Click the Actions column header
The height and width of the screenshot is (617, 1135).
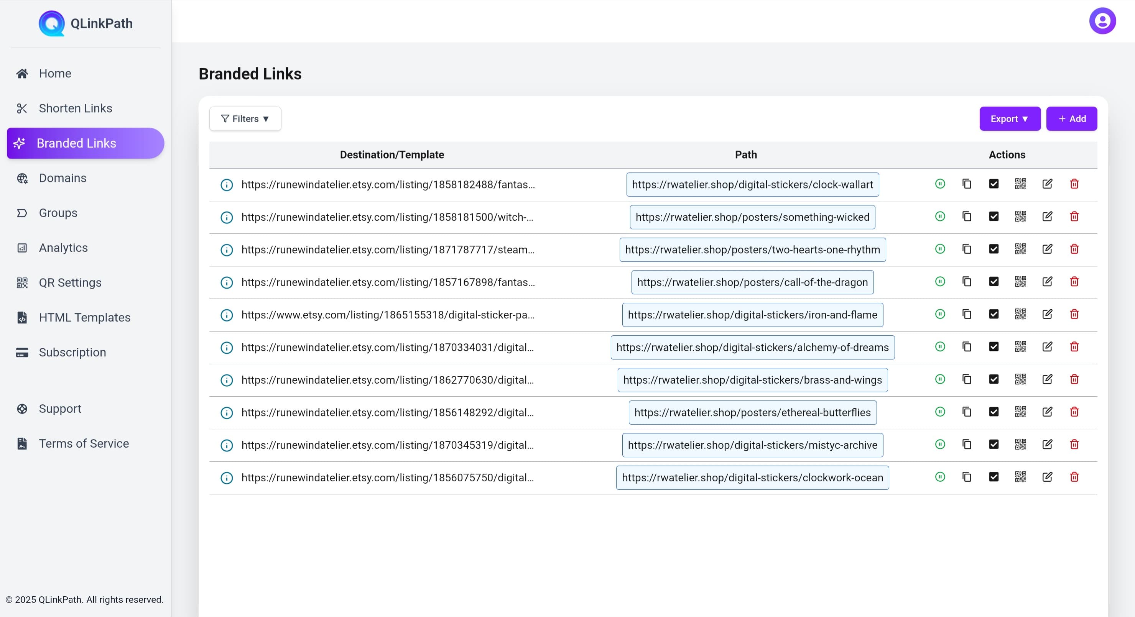pyautogui.click(x=1007, y=155)
